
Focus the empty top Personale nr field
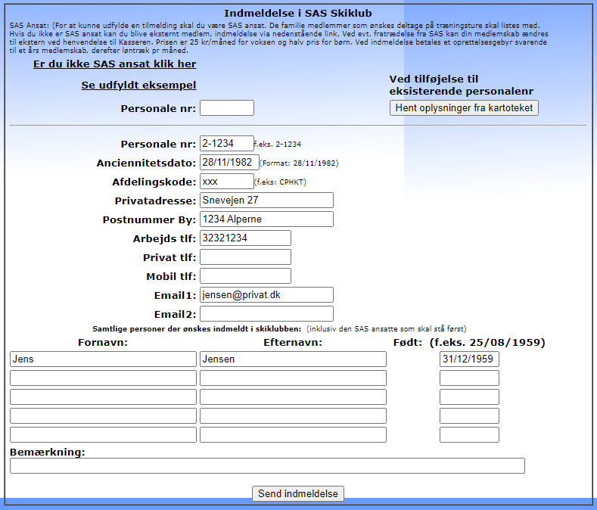(x=227, y=107)
